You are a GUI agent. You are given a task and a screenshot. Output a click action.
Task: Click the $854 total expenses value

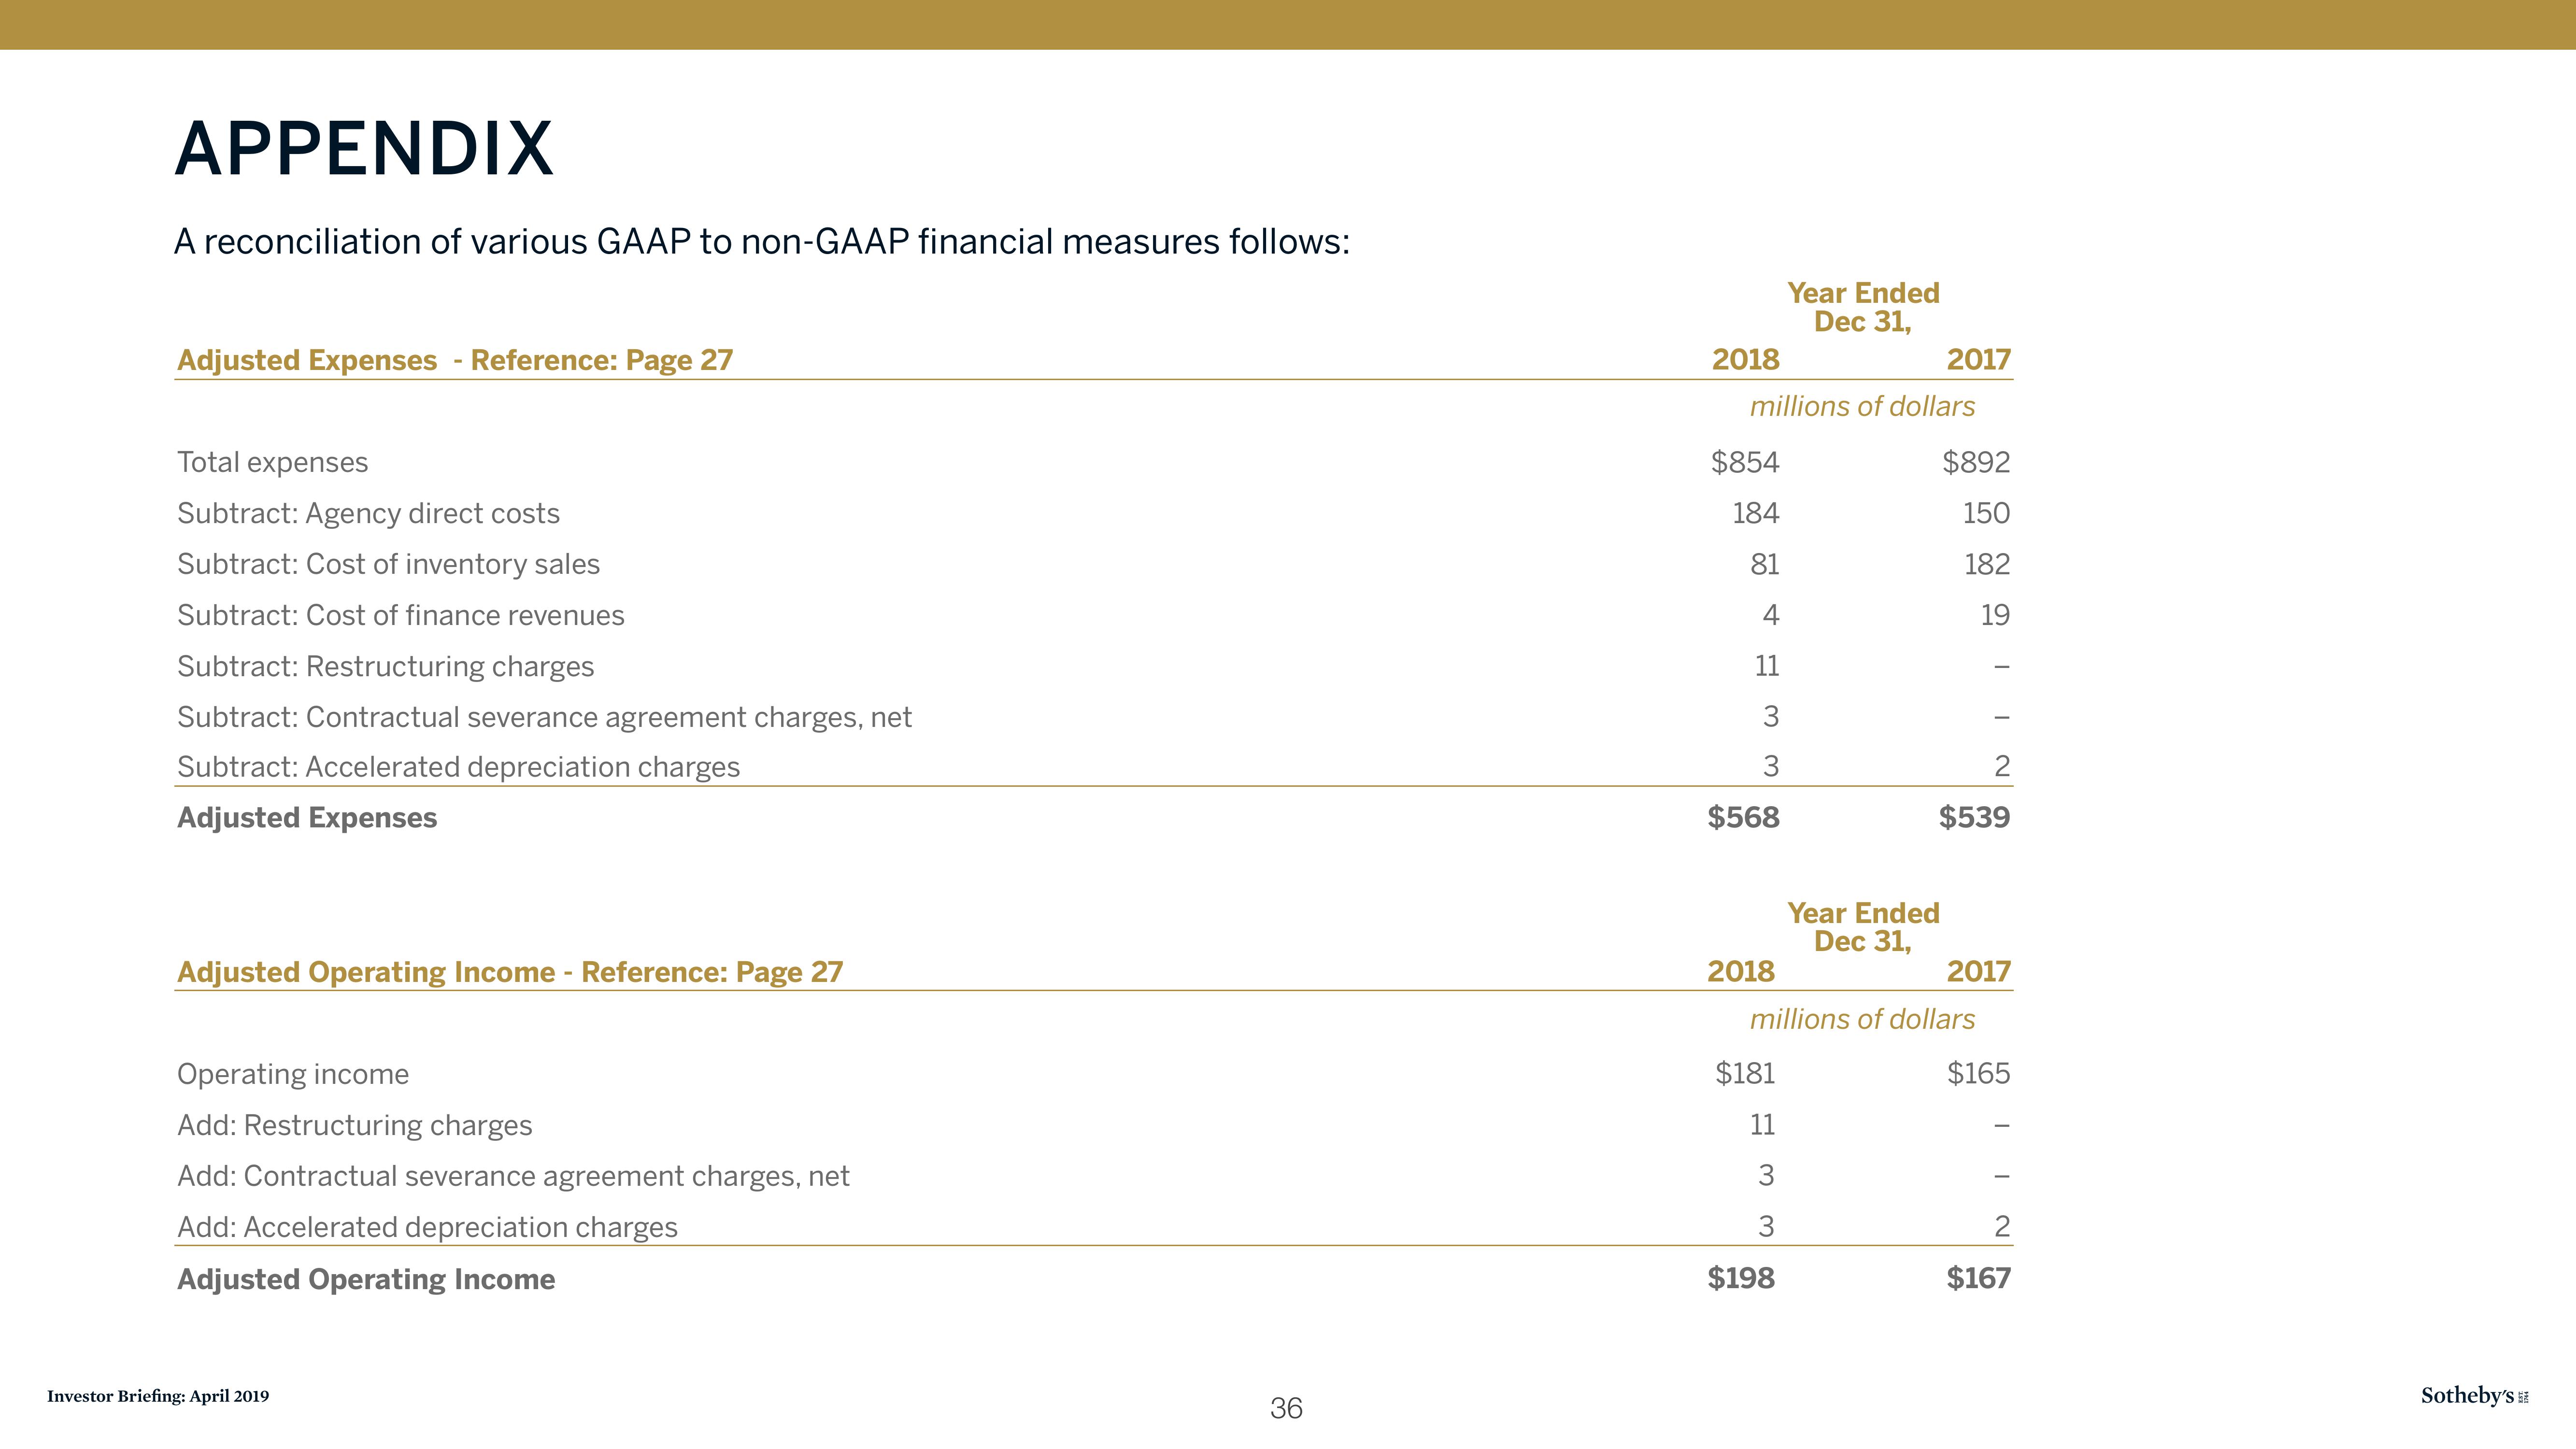point(1745,462)
